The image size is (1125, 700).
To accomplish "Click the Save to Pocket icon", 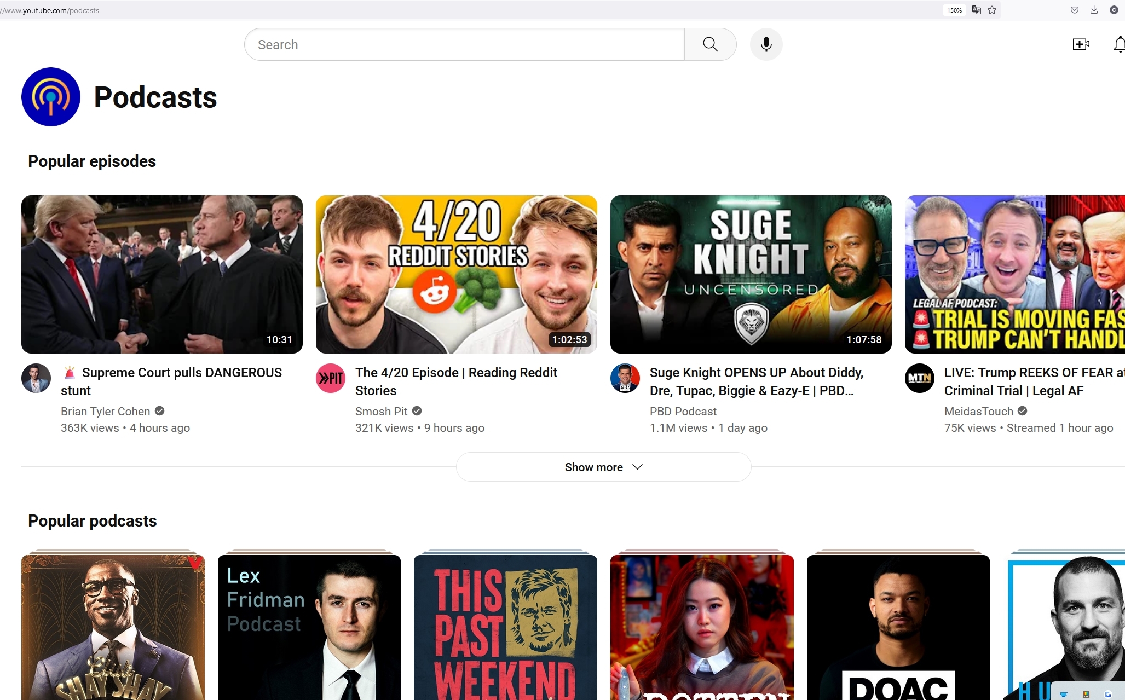I will [x=1075, y=10].
